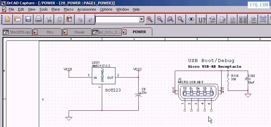
Task: Open the Place menu
Action: click(x=56, y=9)
